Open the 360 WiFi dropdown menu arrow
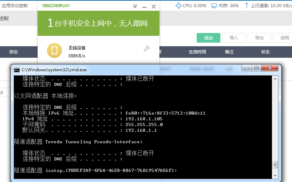The width and height of the screenshot is (292, 182). coord(135,6)
